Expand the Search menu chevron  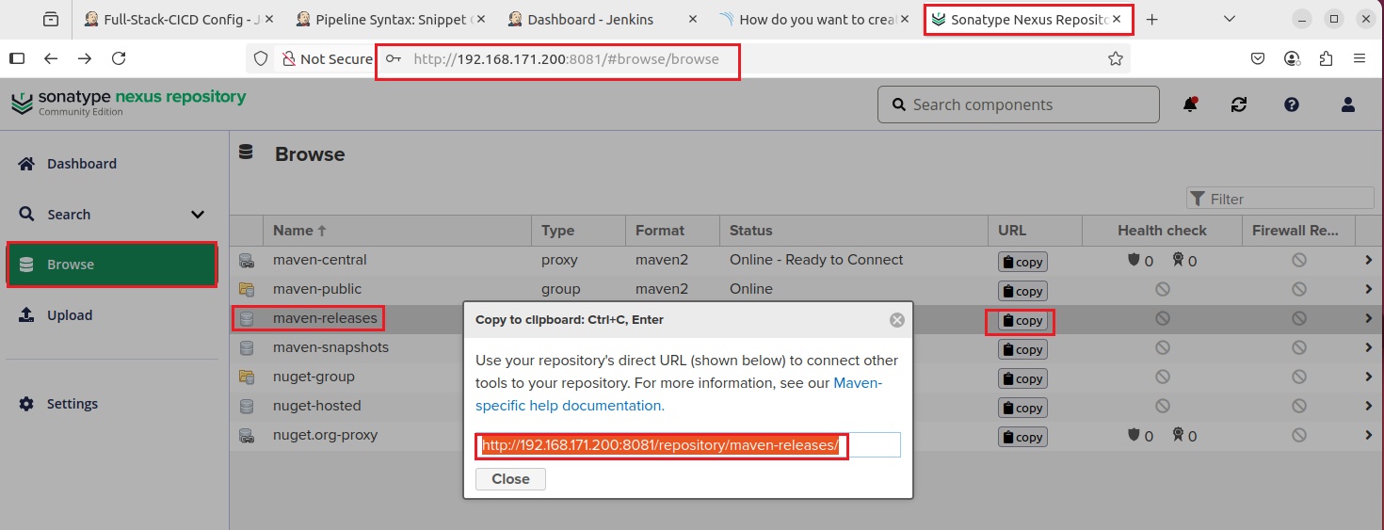[198, 215]
